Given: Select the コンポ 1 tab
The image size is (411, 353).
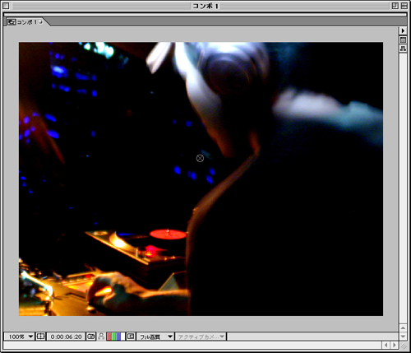Looking at the screenshot, I should [25, 22].
